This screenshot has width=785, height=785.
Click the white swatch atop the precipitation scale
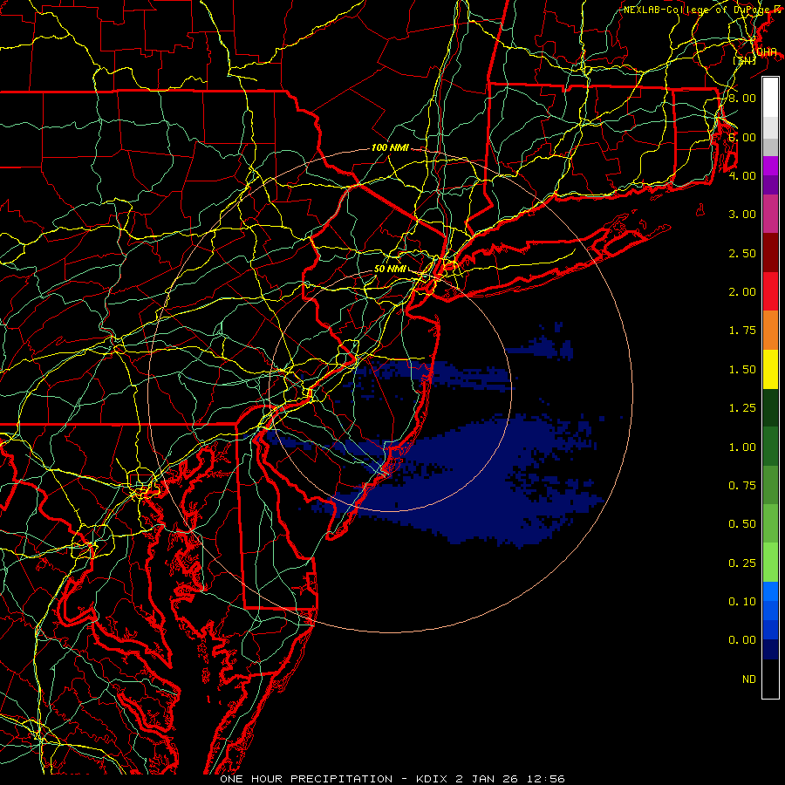point(770,97)
